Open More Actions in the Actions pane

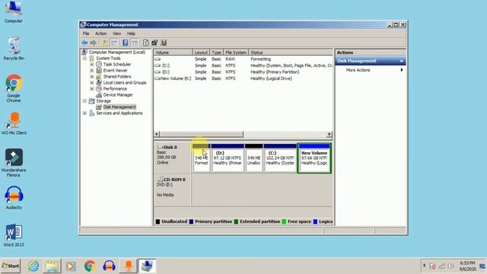(371, 70)
